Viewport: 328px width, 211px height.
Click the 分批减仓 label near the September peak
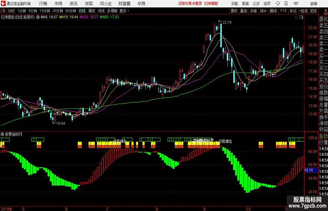tap(225, 141)
